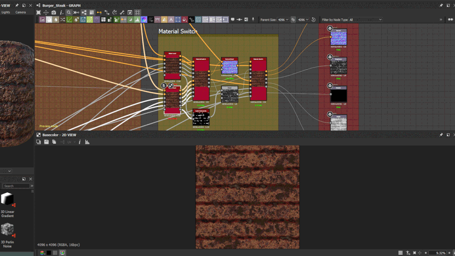This screenshot has height=256, width=455.
Task: Show the histogram in 2D view
Action: pos(87,142)
